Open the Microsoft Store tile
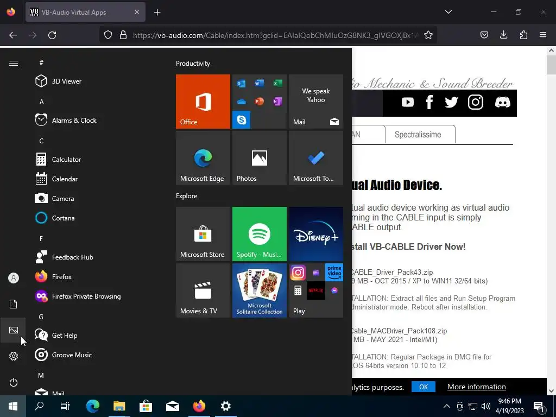This screenshot has width=556, height=417. (203, 234)
